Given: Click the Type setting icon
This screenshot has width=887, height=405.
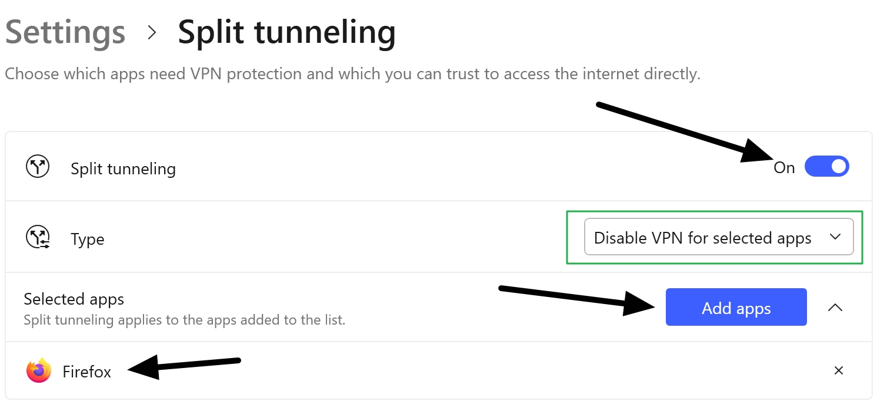Looking at the screenshot, I should point(38,238).
